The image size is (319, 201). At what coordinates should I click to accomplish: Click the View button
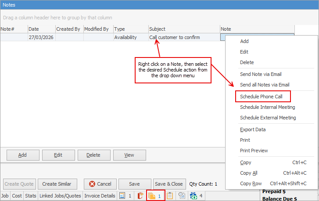click(129, 155)
